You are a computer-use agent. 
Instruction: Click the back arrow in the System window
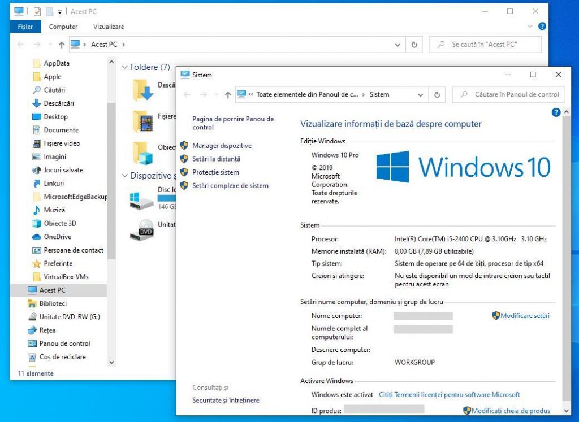pyautogui.click(x=188, y=95)
